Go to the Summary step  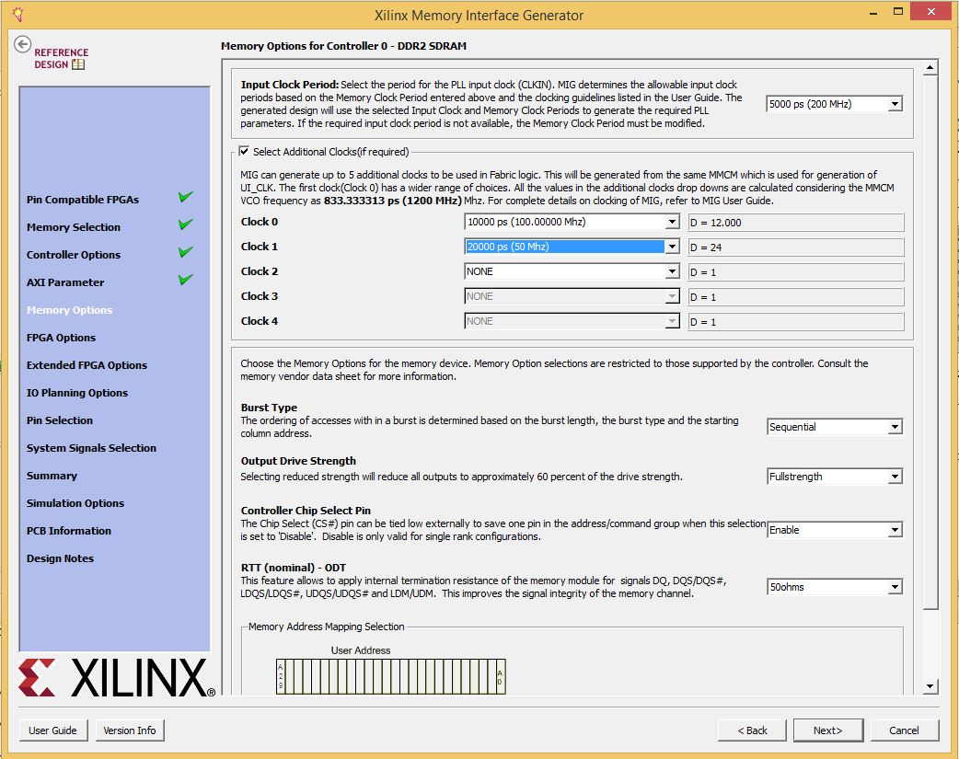[52, 476]
